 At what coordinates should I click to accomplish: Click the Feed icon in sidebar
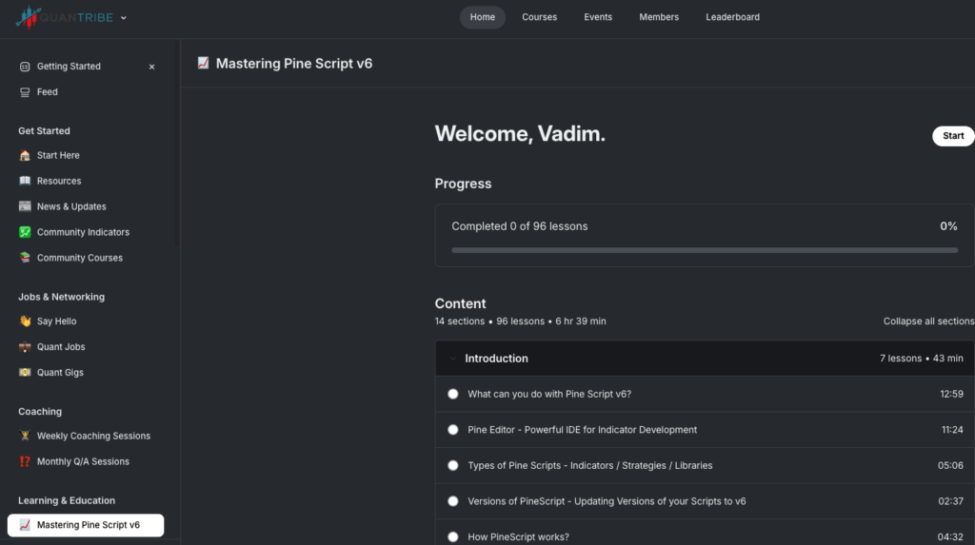[25, 92]
